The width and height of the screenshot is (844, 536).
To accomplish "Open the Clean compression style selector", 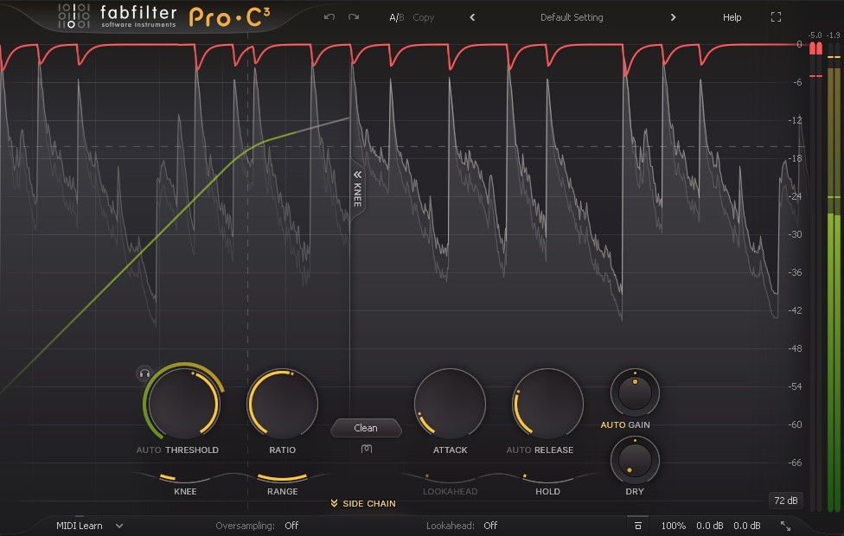I will click(x=366, y=427).
